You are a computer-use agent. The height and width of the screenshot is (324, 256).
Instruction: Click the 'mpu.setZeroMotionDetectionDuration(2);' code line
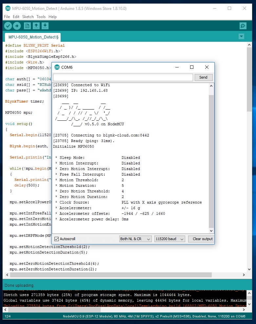53,269
